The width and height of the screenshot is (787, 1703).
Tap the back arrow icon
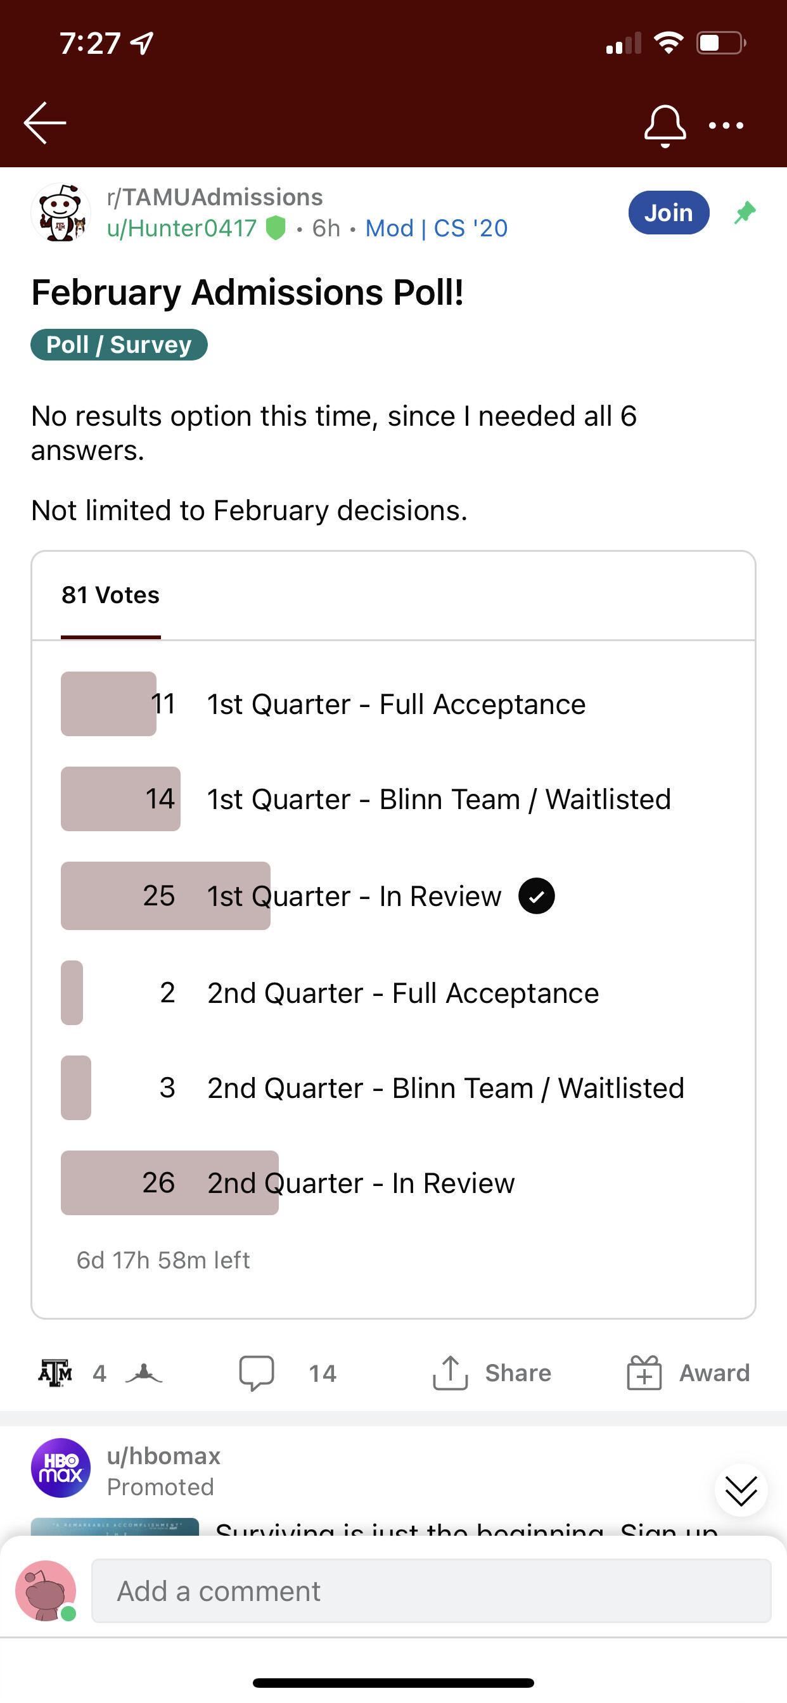tap(45, 123)
